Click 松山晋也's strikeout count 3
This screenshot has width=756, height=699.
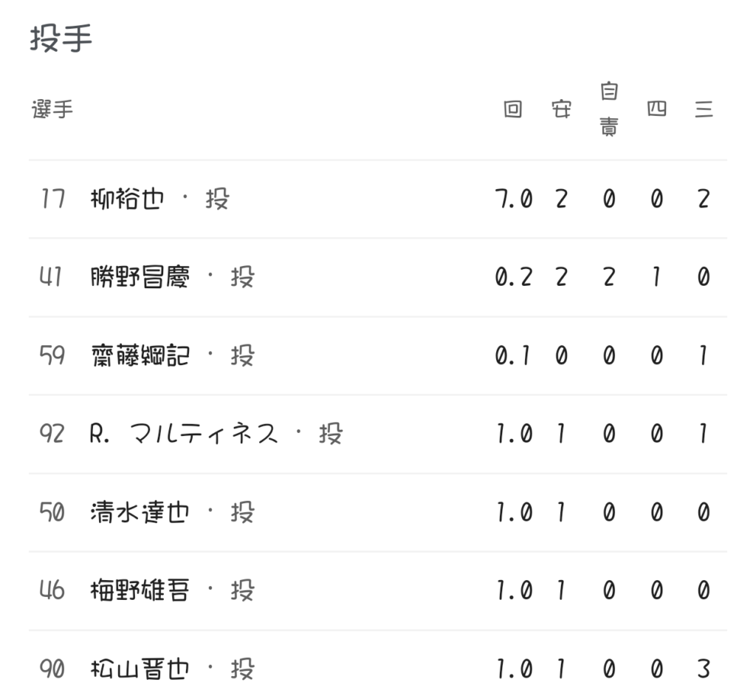(x=704, y=669)
